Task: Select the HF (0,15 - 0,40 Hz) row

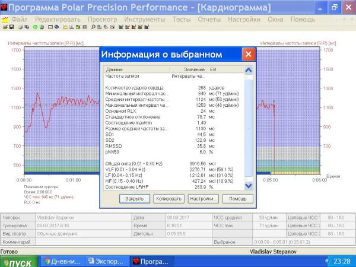Action: [x=174, y=181]
